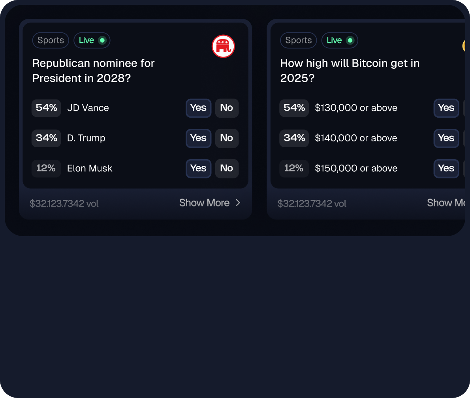Choose No for D. Trump
Image resolution: width=470 pixels, height=398 pixels.
tap(227, 138)
